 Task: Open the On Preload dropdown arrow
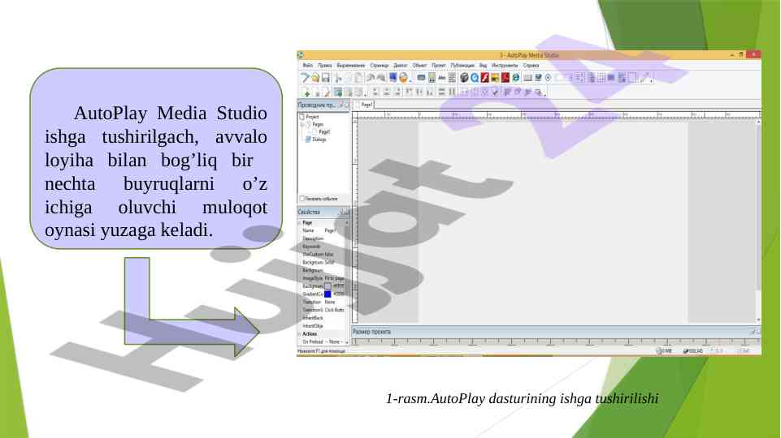click(346, 342)
